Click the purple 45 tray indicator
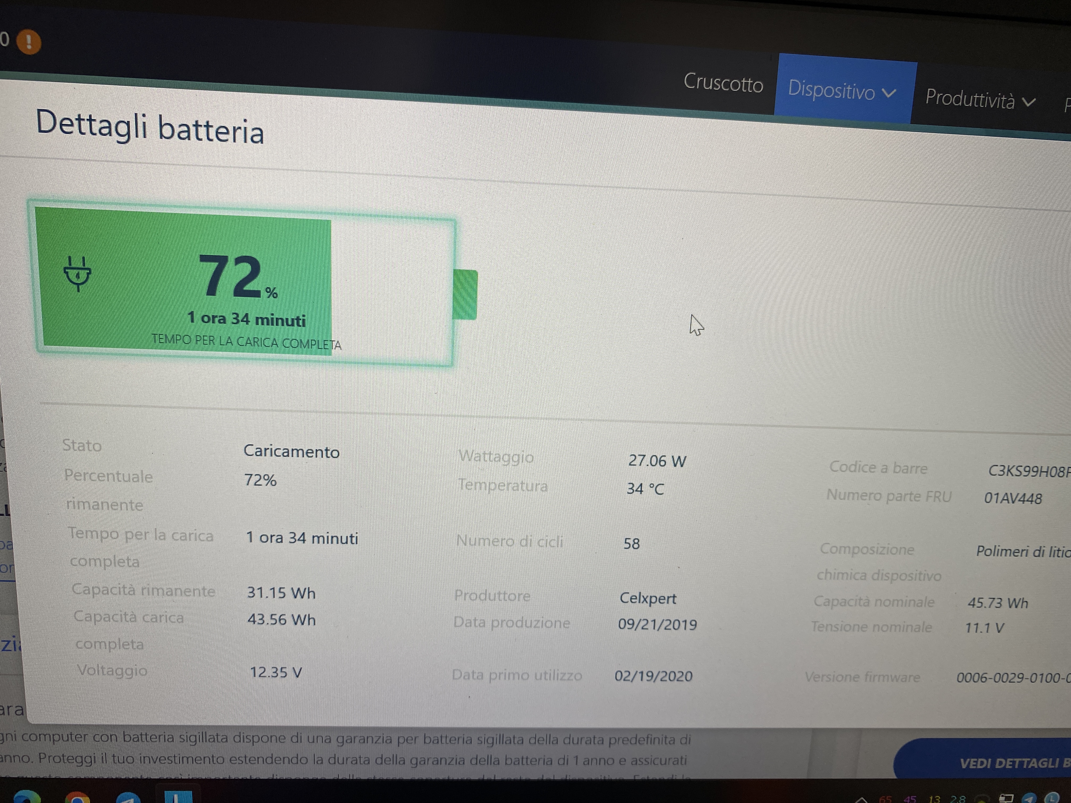The image size is (1071, 803). coord(910,799)
